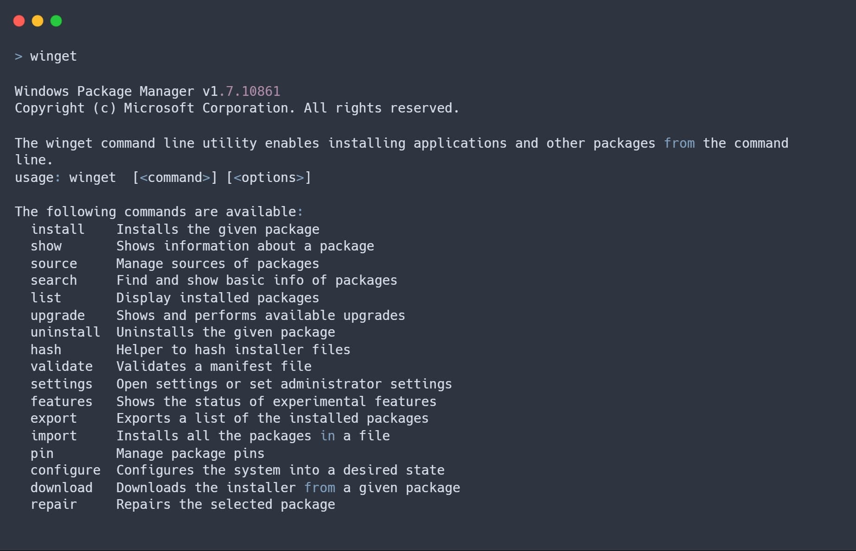Click the source command name
This screenshot has width=856, height=551.
click(54, 263)
